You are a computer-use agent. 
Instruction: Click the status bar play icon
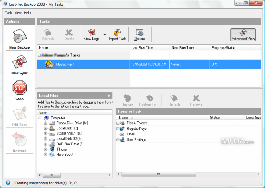(x=8, y=183)
